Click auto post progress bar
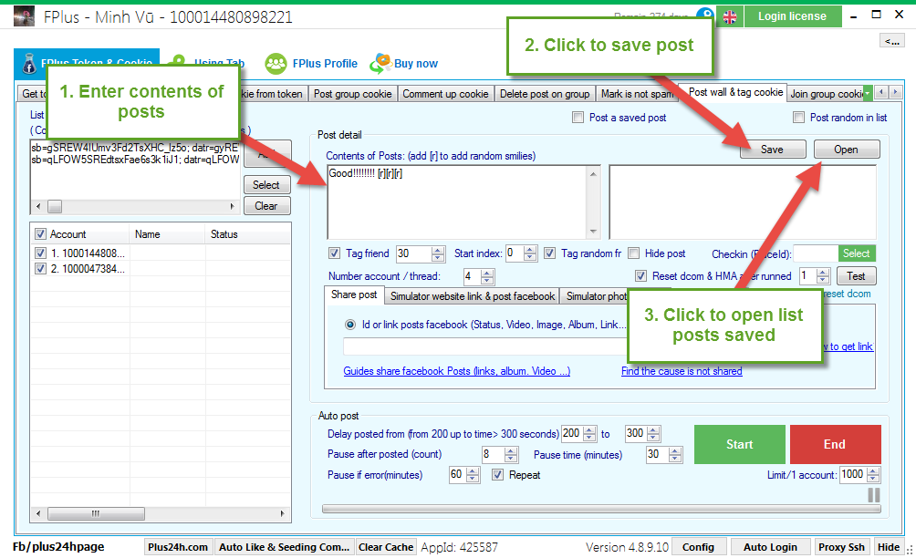The image size is (916, 558). click(601, 509)
